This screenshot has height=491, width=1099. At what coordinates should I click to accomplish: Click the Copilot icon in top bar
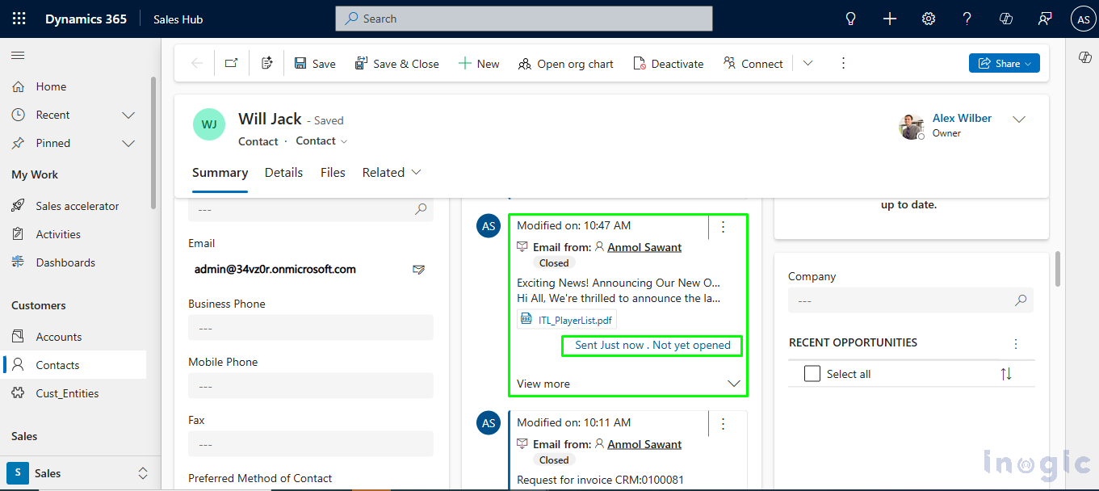(x=1006, y=19)
